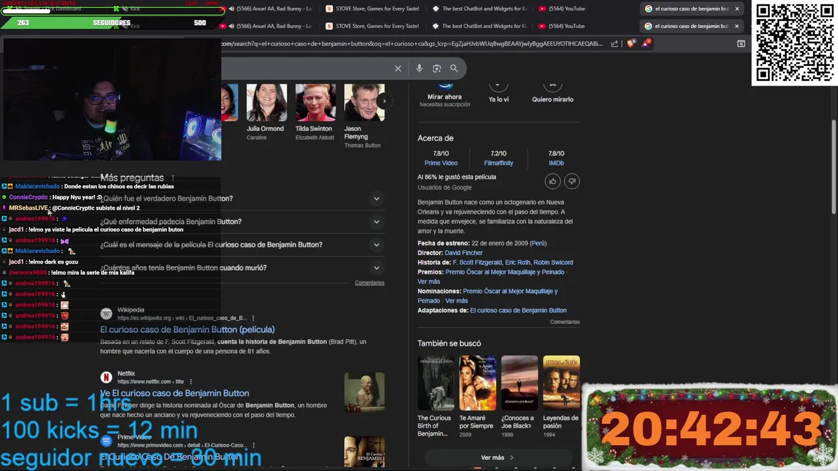Click the browser address bar URL
Viewport: 838px width, 471px height.
click(412, 44)
